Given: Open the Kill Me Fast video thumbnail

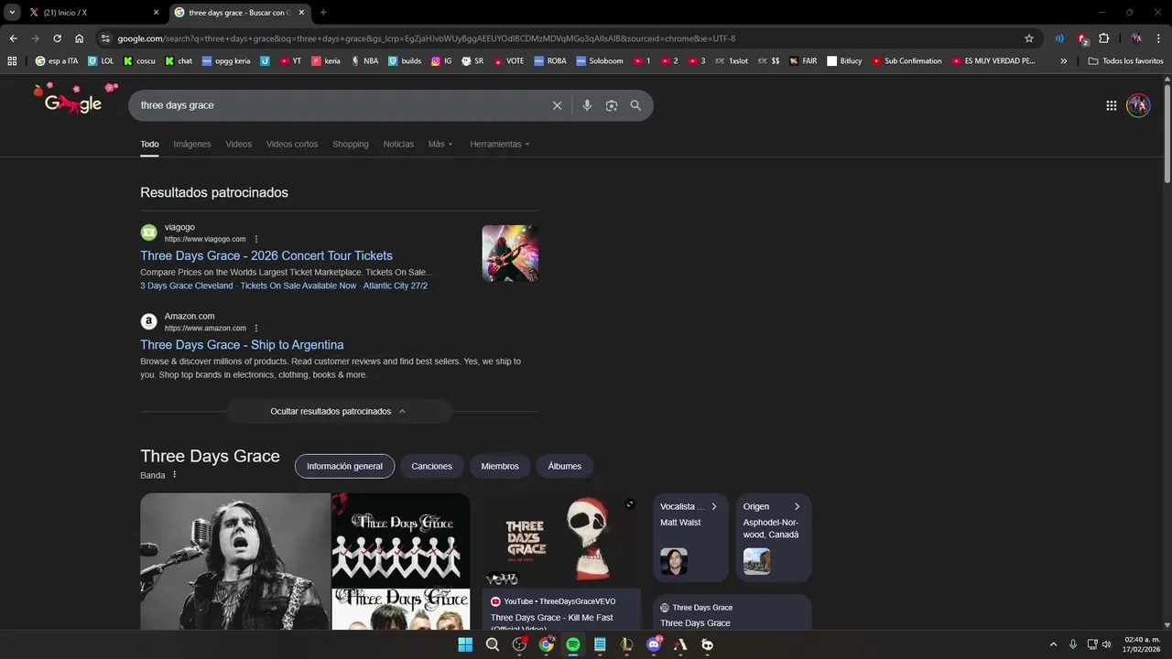Looking at the screenshot, I should click(561, 541).
